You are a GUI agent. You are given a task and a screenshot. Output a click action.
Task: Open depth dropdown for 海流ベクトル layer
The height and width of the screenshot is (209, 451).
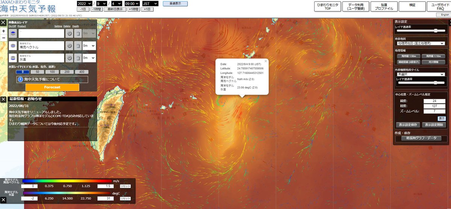(x=89, y=46)
